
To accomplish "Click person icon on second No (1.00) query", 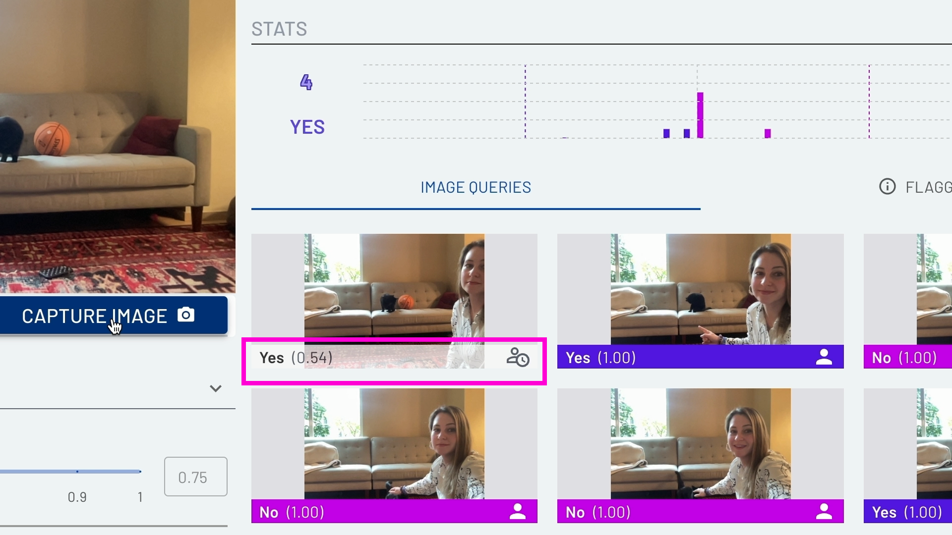I will click(x=824, y=511).
